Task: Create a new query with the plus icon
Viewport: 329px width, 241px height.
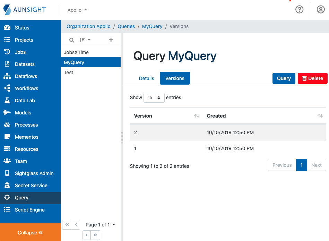Action: (111, 40)
